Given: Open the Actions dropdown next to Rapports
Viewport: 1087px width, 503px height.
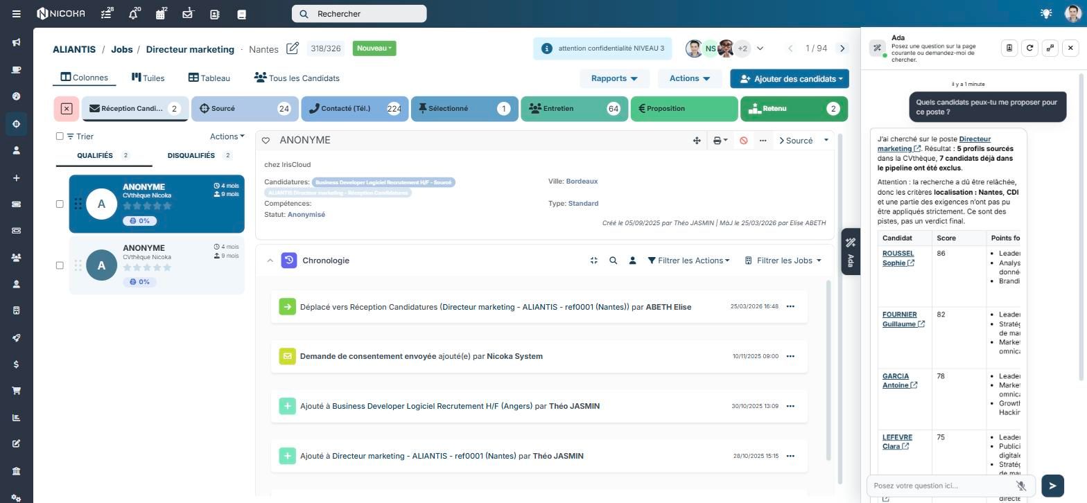Looking at the screenshot, I should pyautogui.click(x=690, y=78).
